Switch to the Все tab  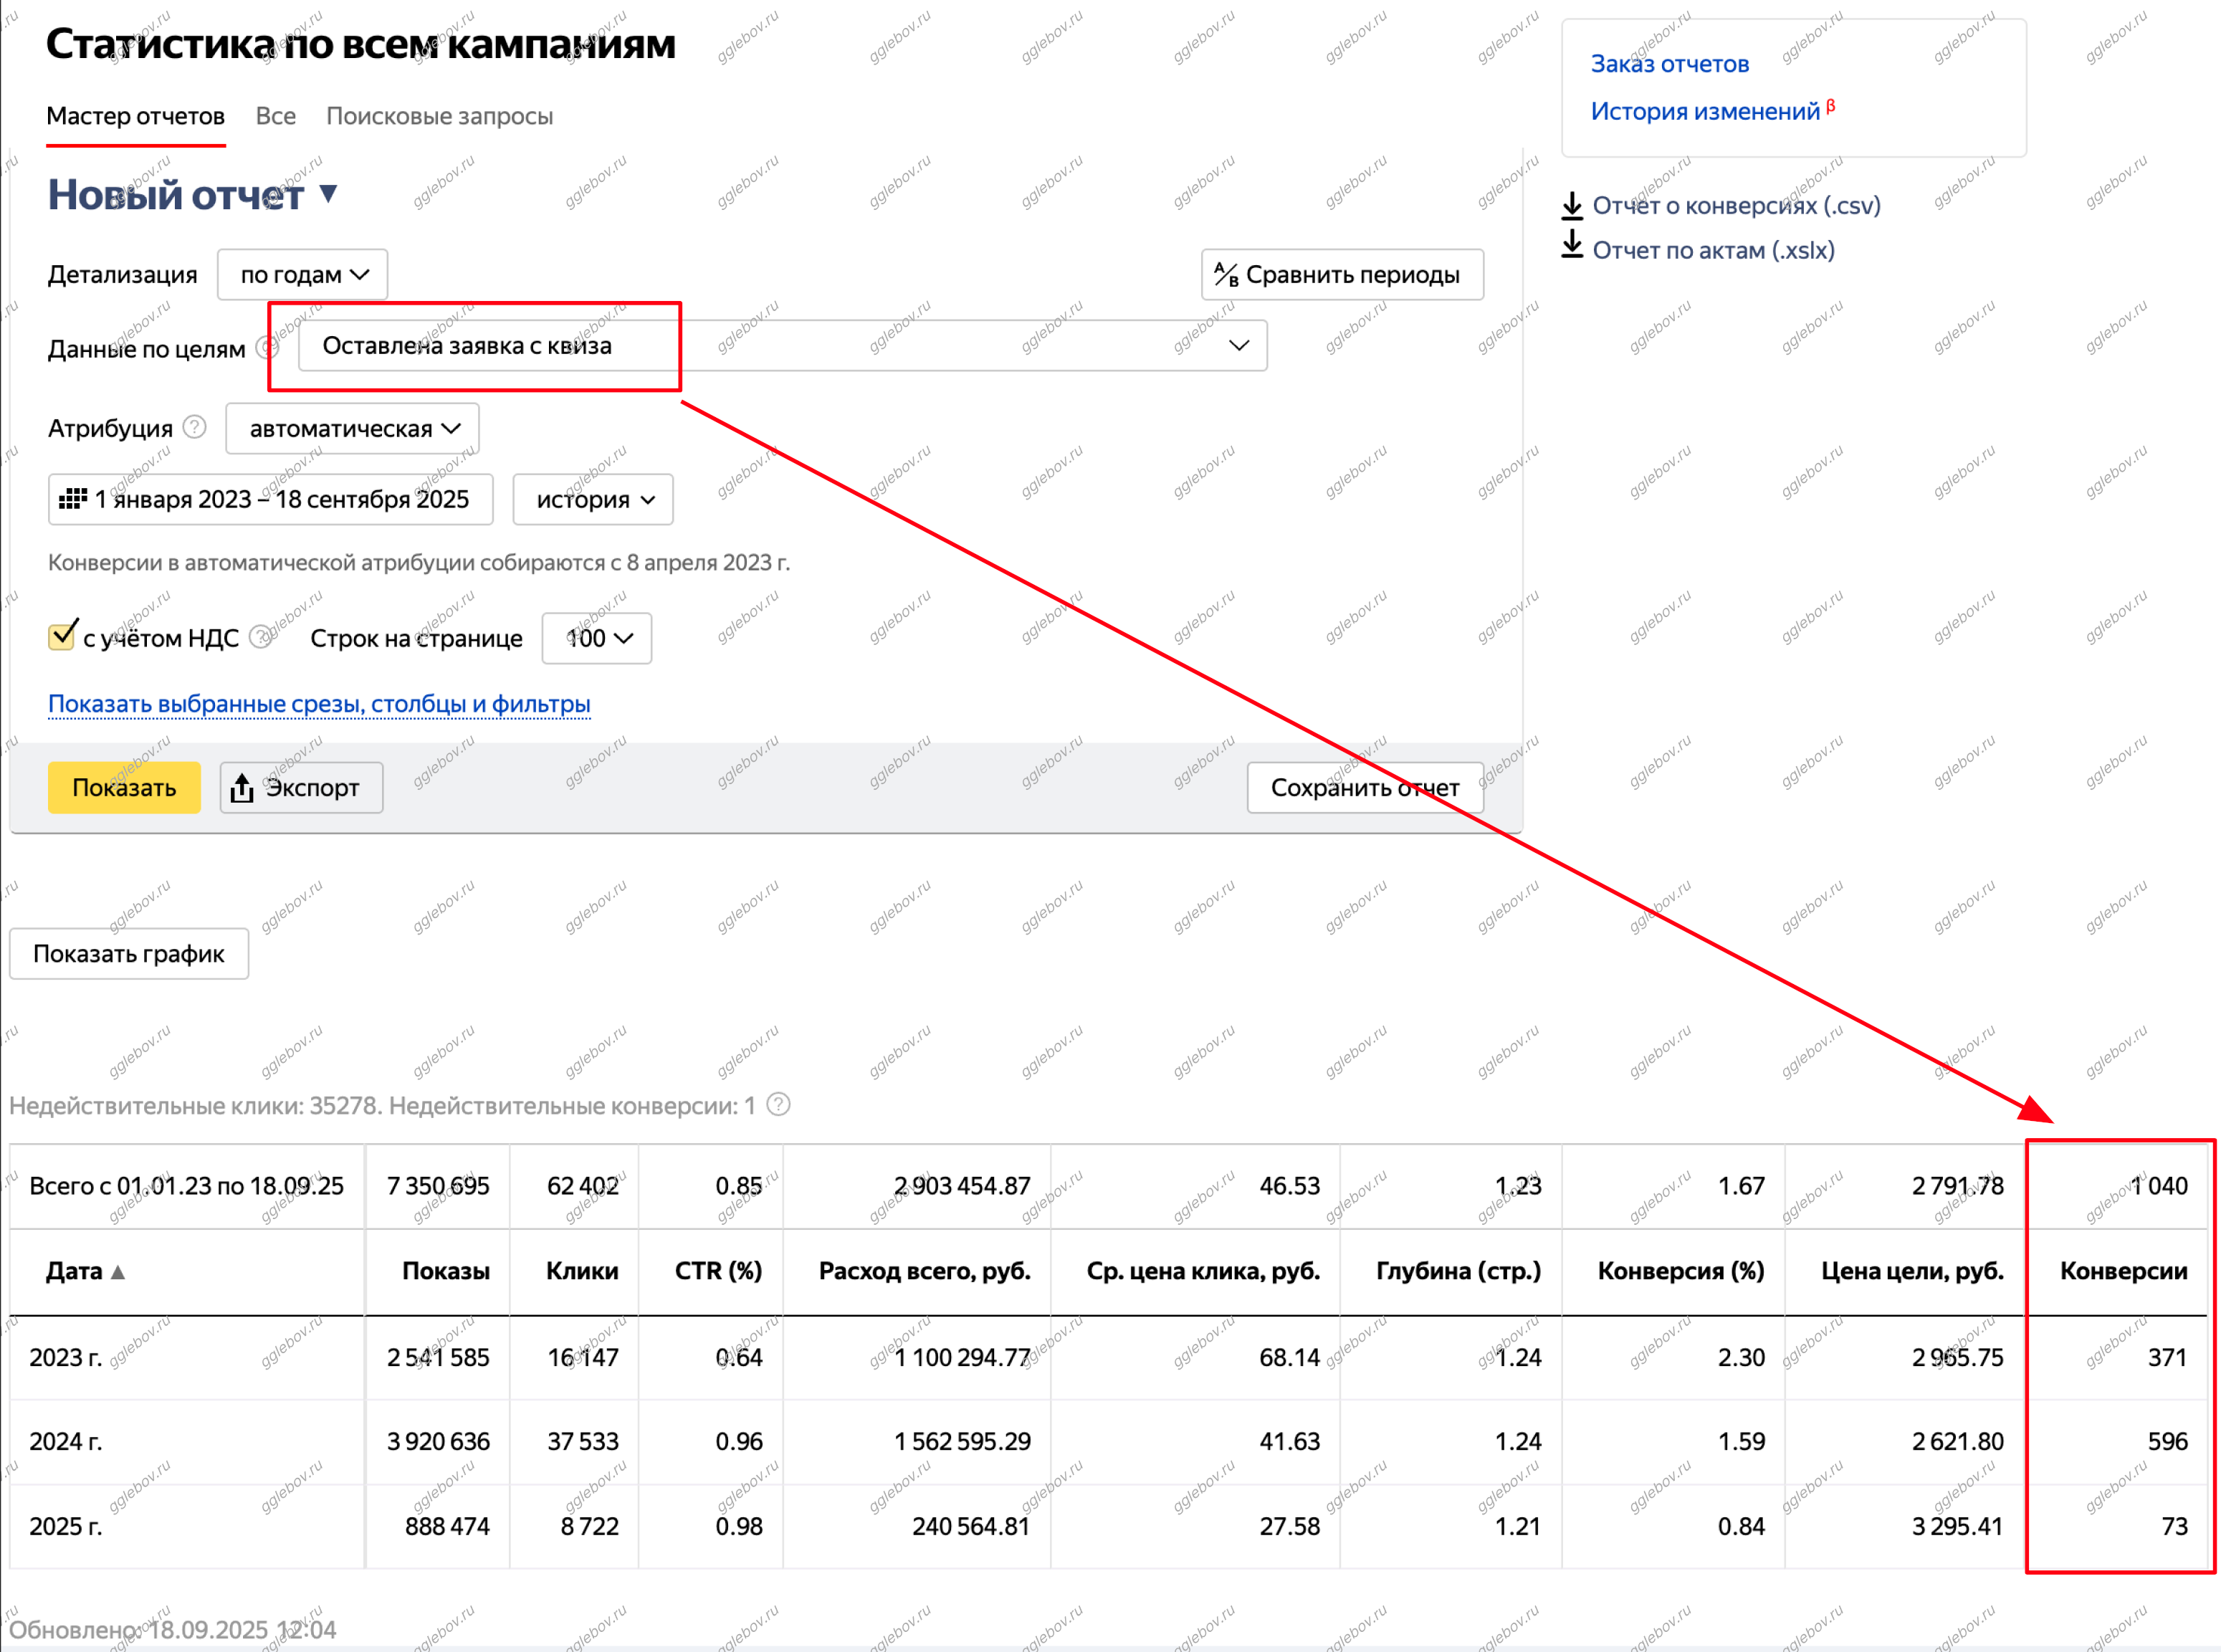(275, 116)
